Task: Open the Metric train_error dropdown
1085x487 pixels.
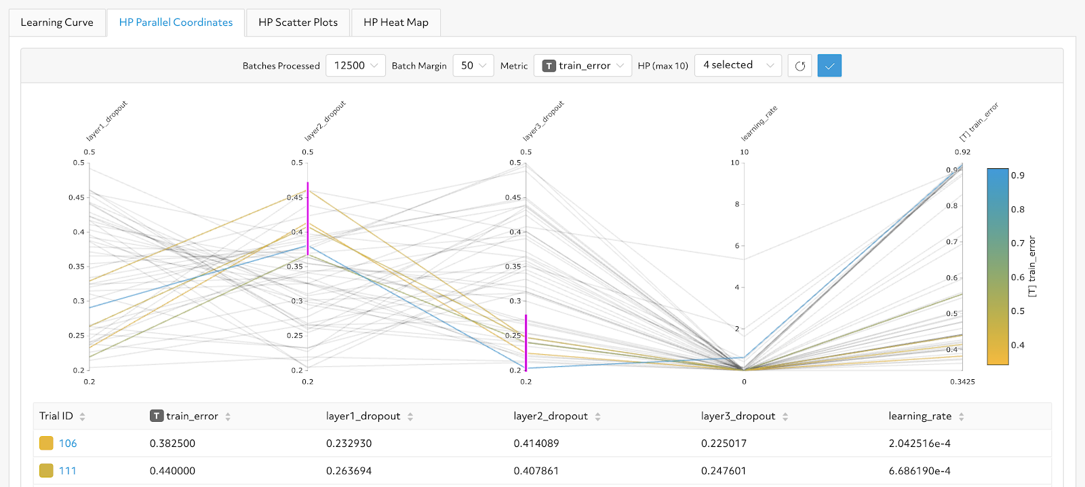Action: (x=583, y=66)
